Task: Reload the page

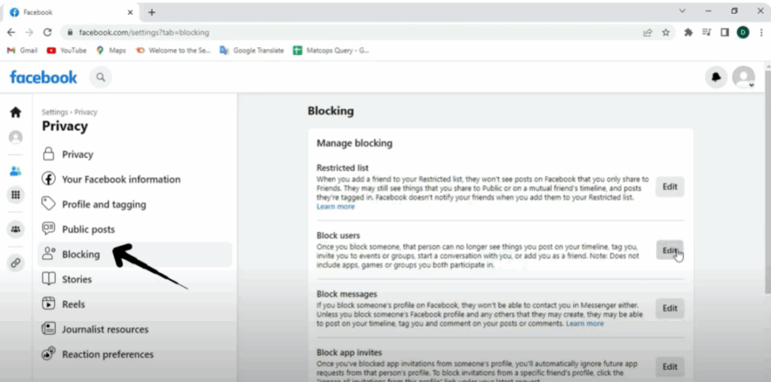Action: [x=47, y=32]
